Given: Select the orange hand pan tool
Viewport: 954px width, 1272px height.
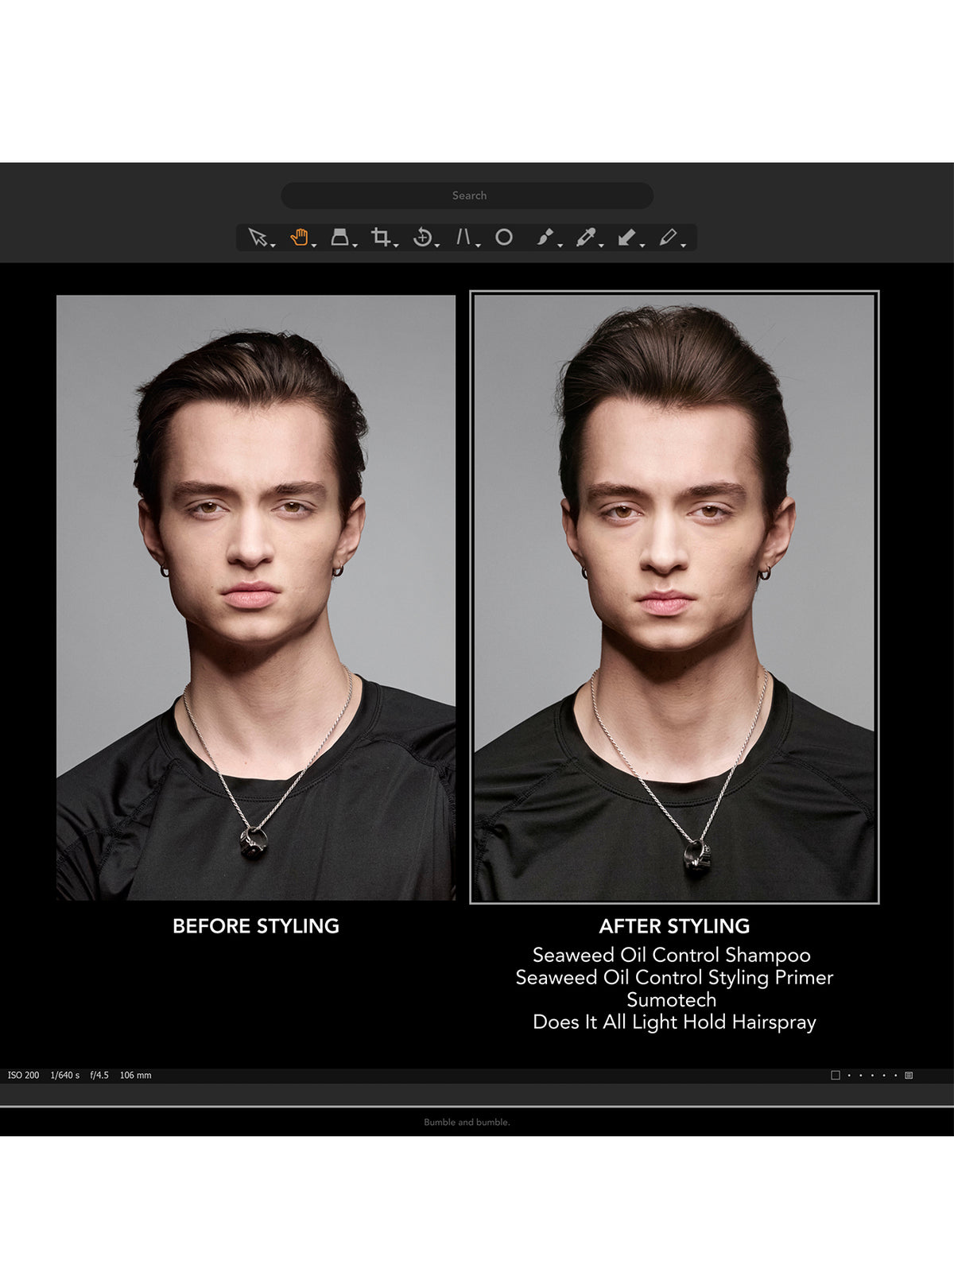Looking at the screenshot, I should [x=299, y=236].
